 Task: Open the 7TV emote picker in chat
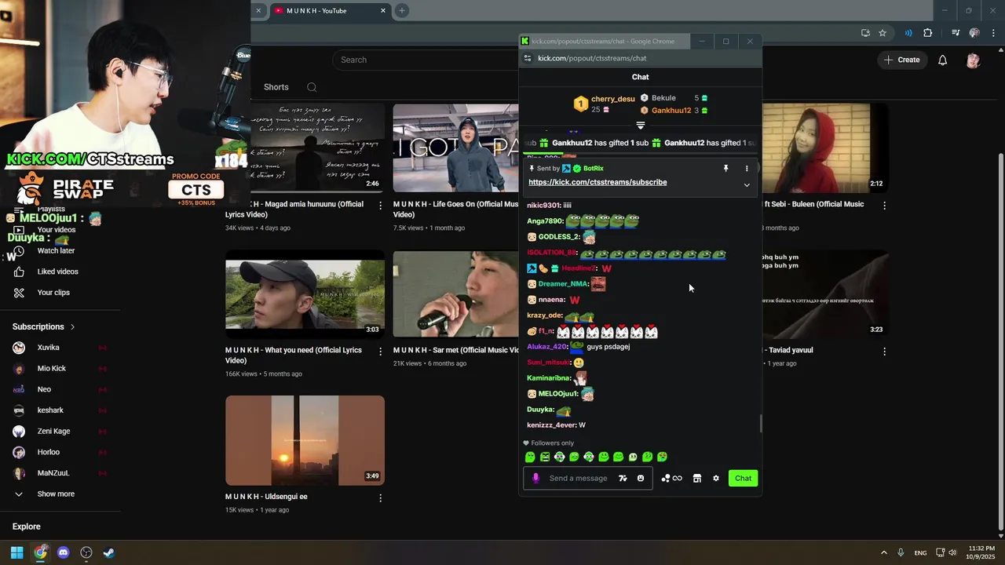click(623, 478)
